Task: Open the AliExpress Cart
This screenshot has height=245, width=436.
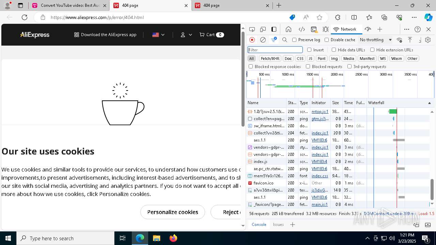Action: (212, 35)
